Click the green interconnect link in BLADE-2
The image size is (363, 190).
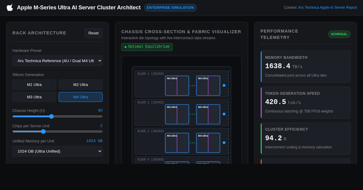pos(192,114)
